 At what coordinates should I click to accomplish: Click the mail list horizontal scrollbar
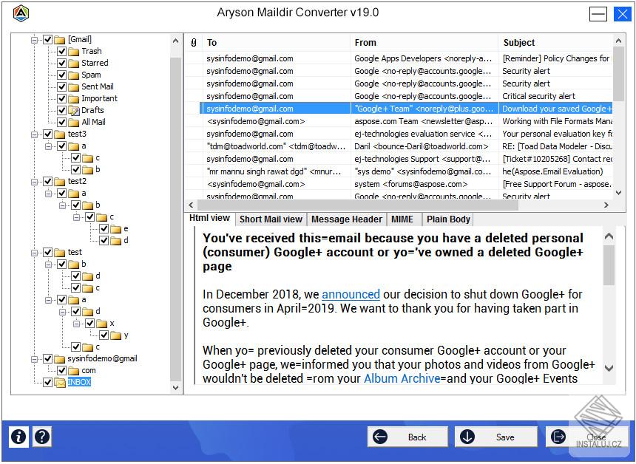tap(357, 205)
